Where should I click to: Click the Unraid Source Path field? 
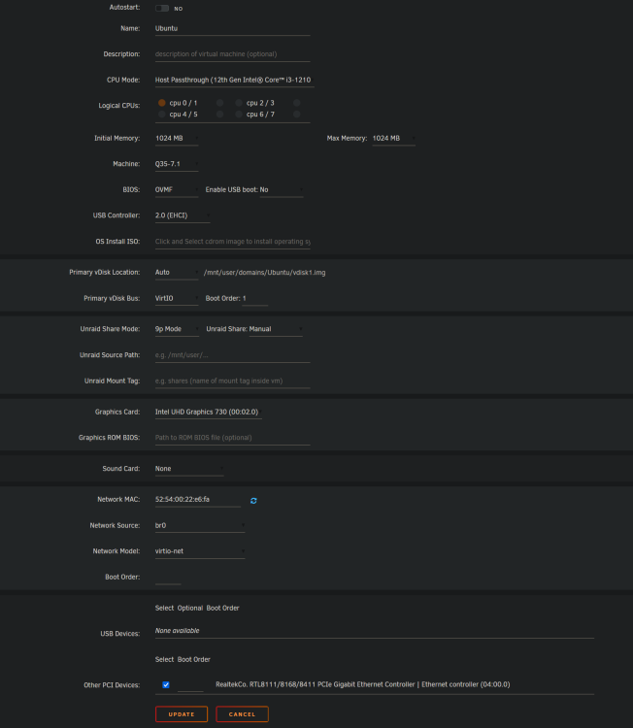(233, 355)
